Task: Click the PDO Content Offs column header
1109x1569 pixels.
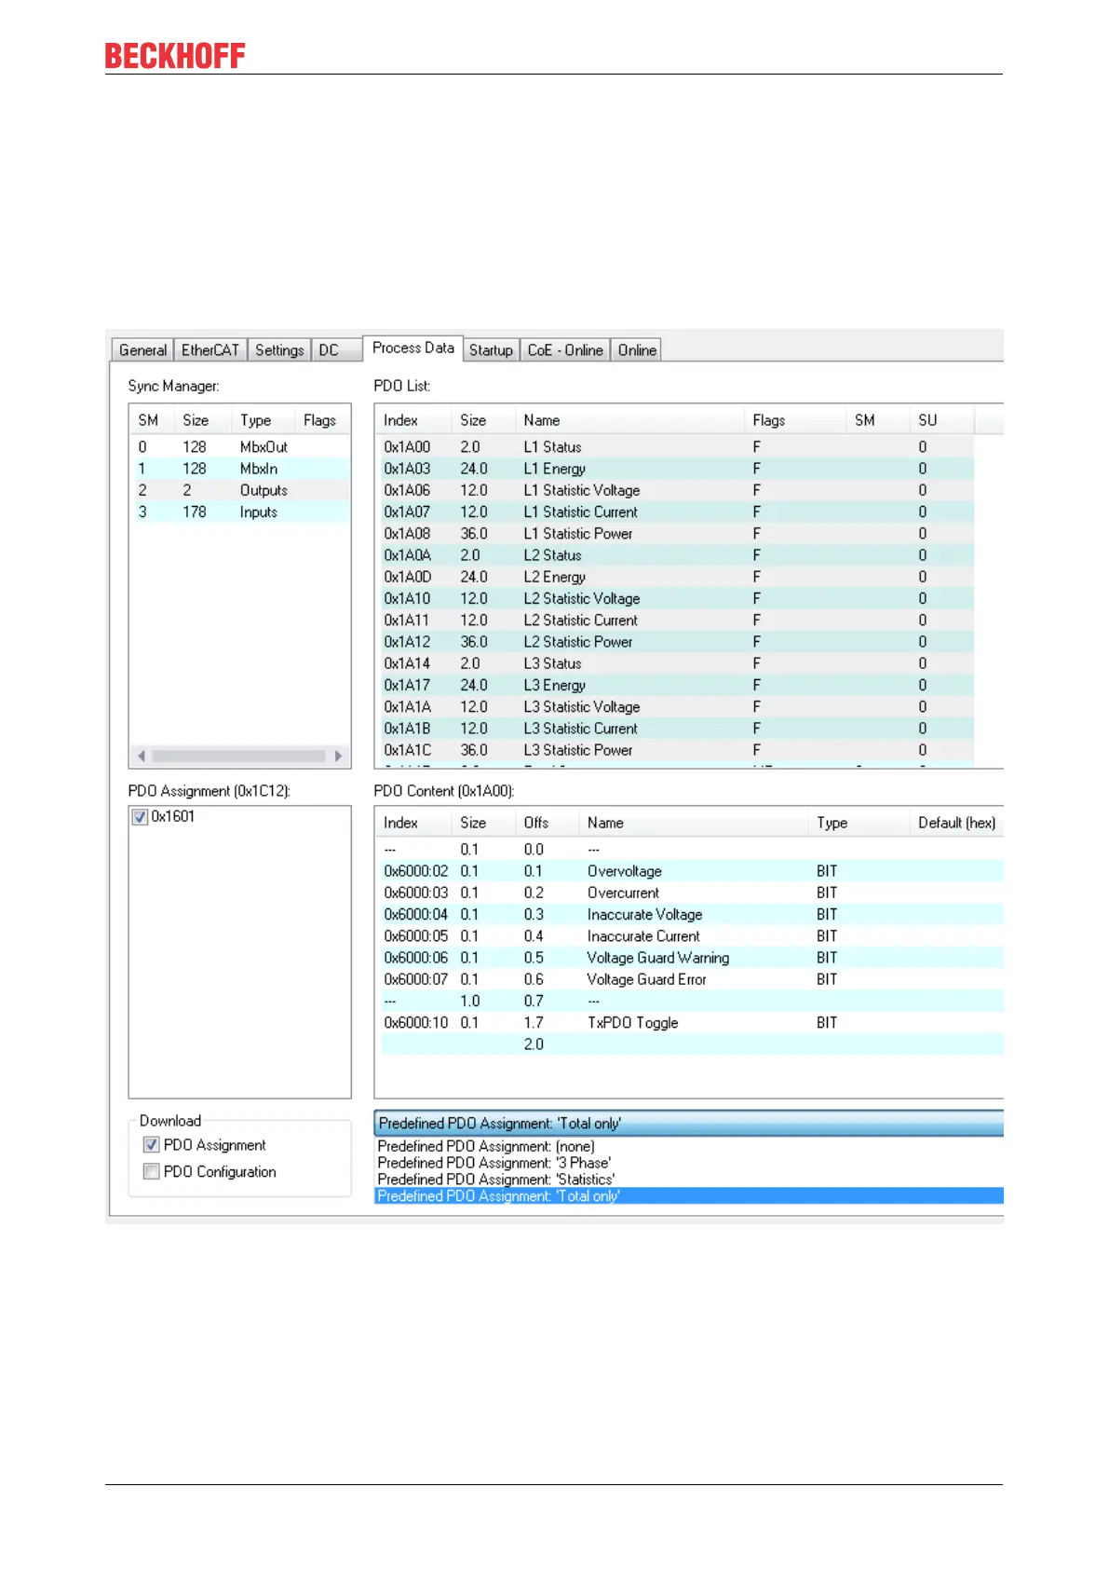Action: click(x=547, y=823)
